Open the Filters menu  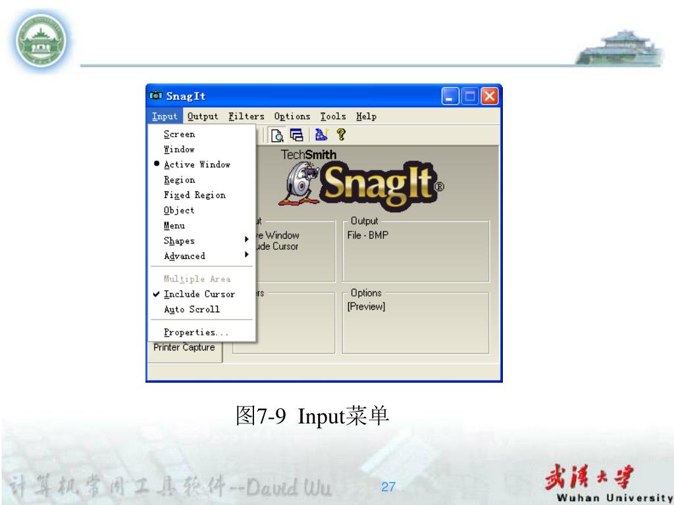click(x=246, y=116)
